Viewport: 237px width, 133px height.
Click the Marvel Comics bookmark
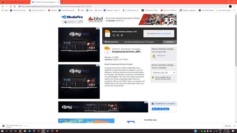tap(18, 10)
